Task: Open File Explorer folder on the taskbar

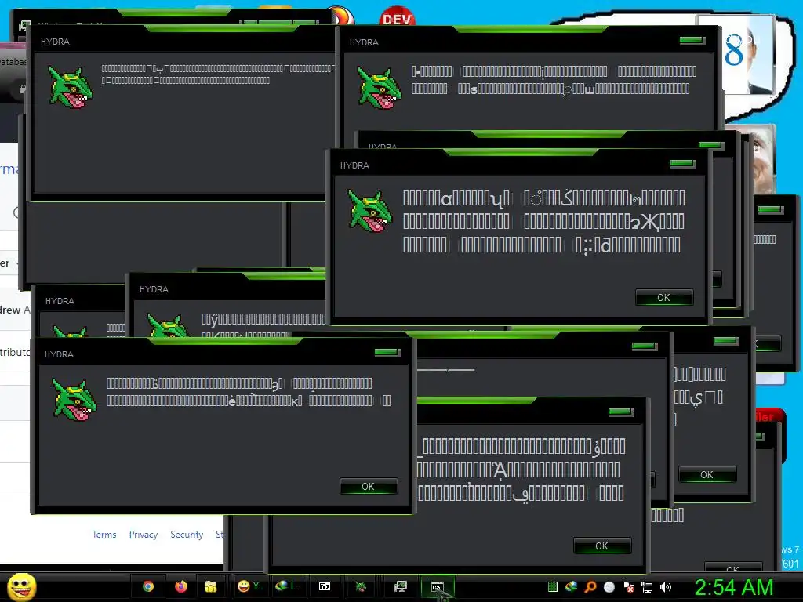Action: pos(210,586)
